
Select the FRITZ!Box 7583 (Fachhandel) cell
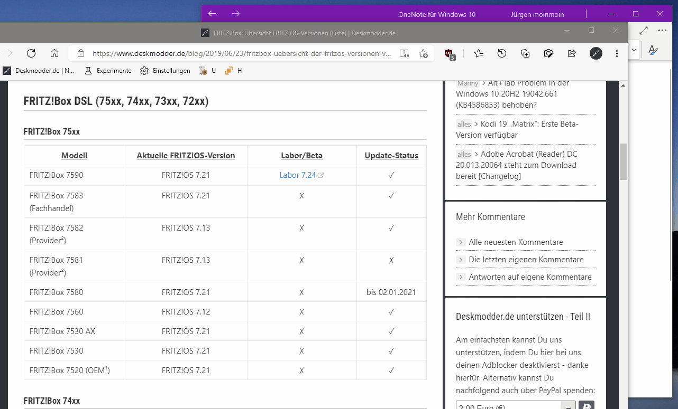(x=75, y=202)
